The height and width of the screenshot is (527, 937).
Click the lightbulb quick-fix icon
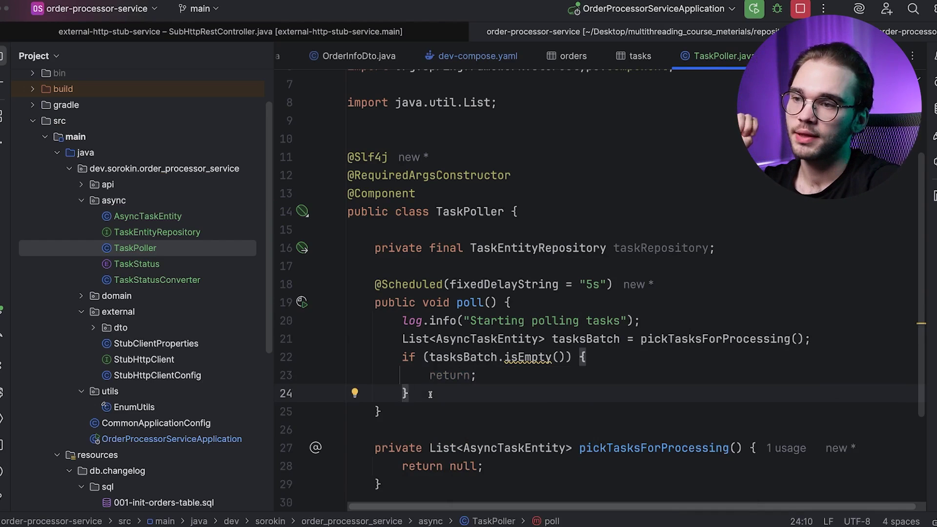tap(355, 393)
